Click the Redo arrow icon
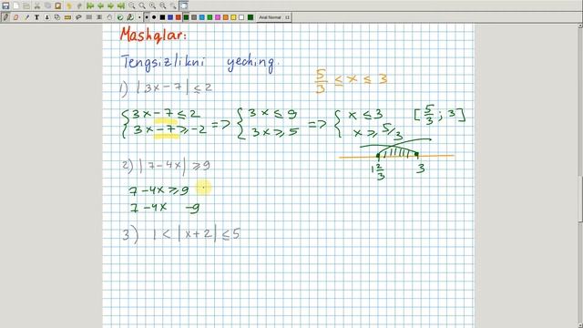The image size is (583, 328). tap(79, 6)
